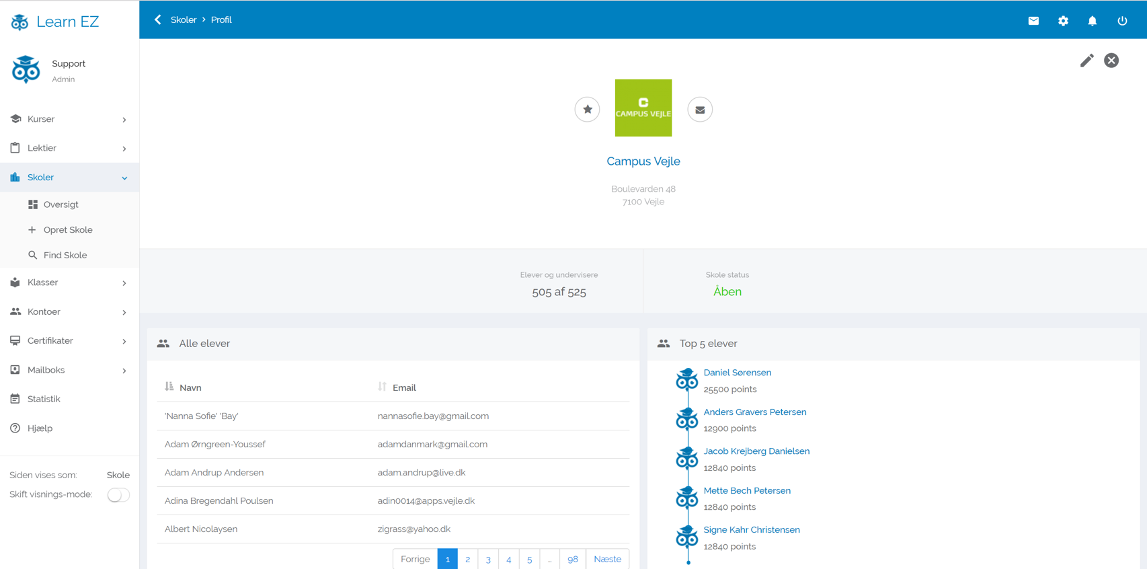The width and height of the screenshot is (1147, 569).
Task: Open Opret Skole in the sidebar
Action: coord(67,230)
